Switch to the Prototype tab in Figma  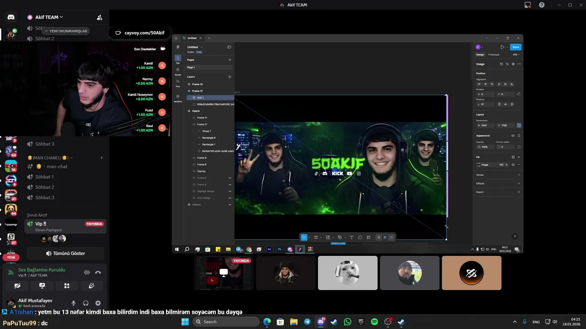[494, 54]
